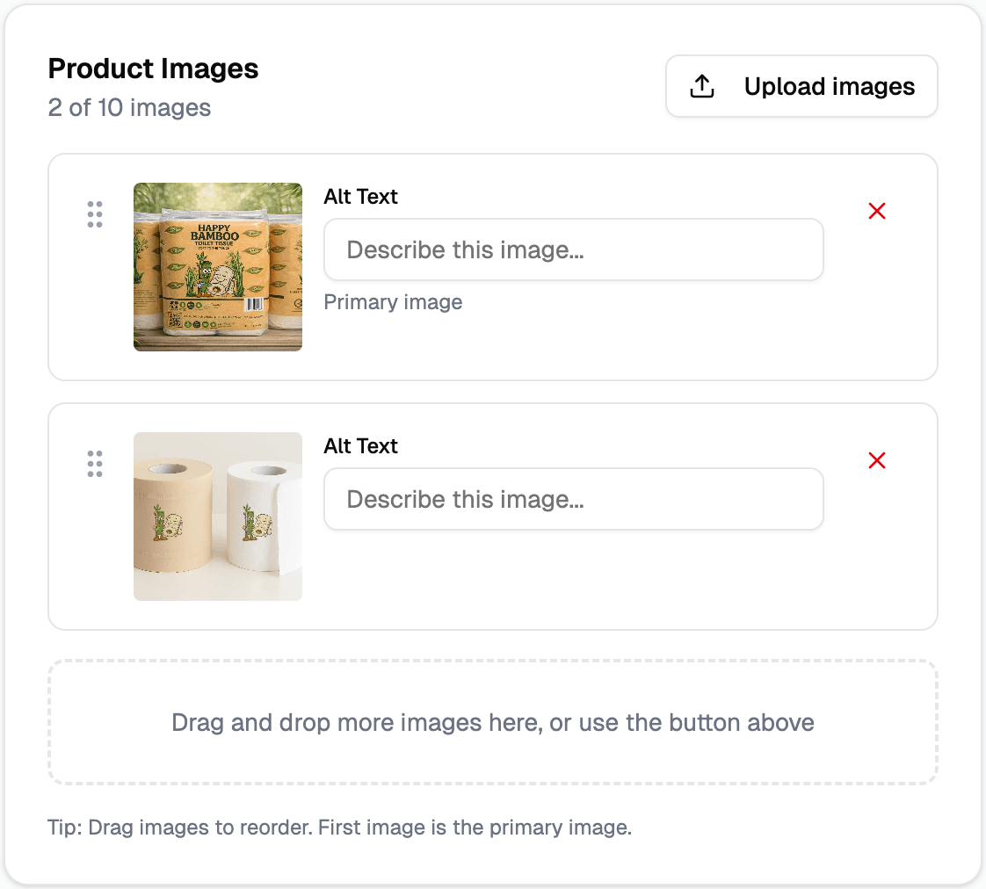Click the drag handle on the second image card
Image resolution: width=986 pixels, height=889 pixels.
tap(95, 463)
